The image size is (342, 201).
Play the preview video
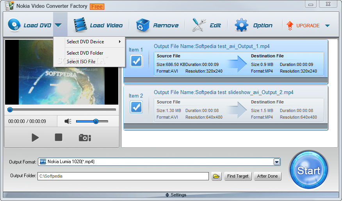click(x=35, y=137)
